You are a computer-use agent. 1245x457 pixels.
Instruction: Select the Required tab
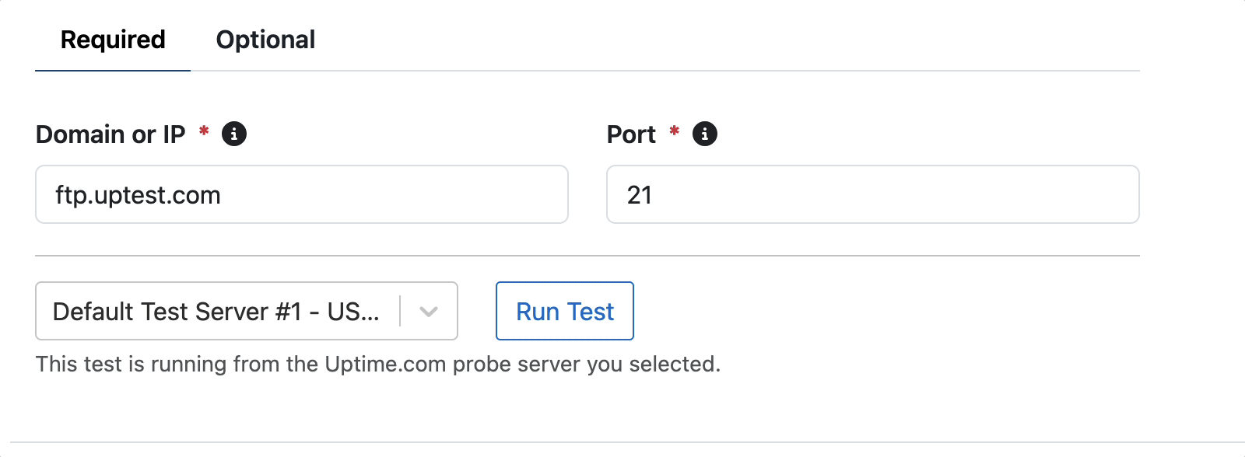pyautogui.click(x=113, y=40)
